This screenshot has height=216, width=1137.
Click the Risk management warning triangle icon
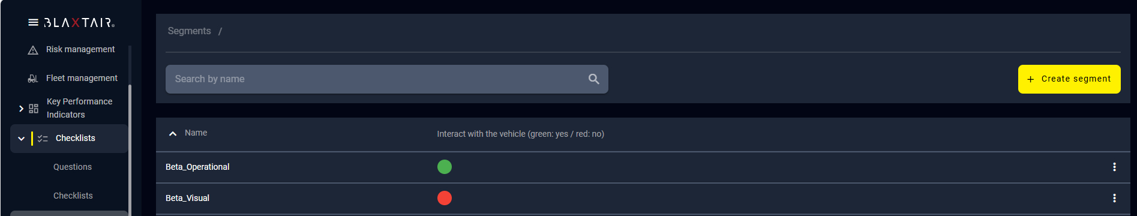33,50
